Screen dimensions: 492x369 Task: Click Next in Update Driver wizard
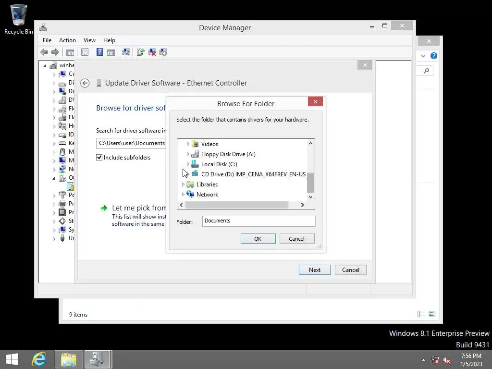[314, 270]
